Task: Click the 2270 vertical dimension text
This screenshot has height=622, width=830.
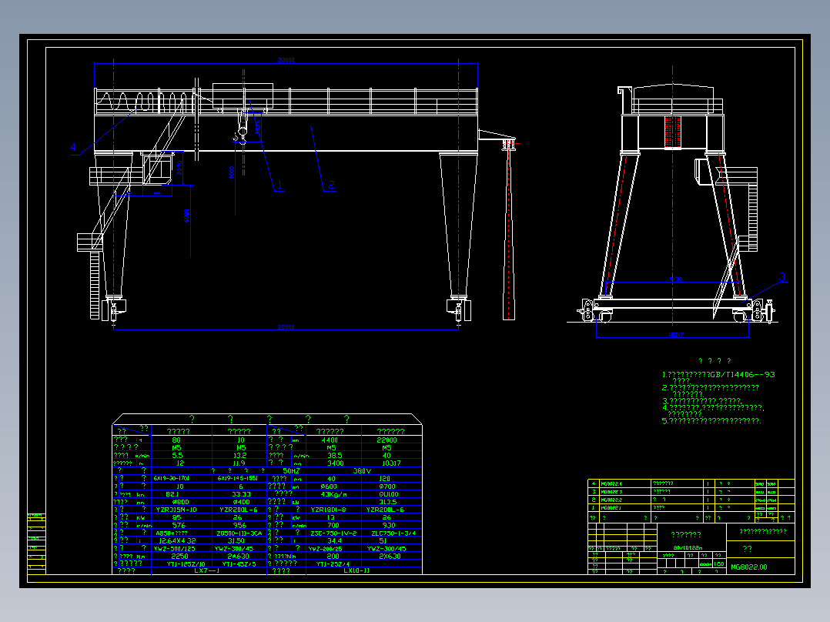Action: [x=179, y=169]
